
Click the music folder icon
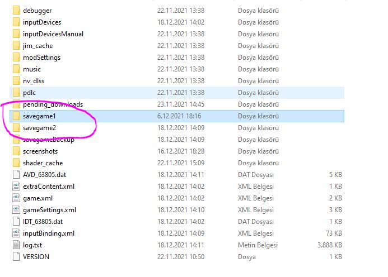(16, 69)
